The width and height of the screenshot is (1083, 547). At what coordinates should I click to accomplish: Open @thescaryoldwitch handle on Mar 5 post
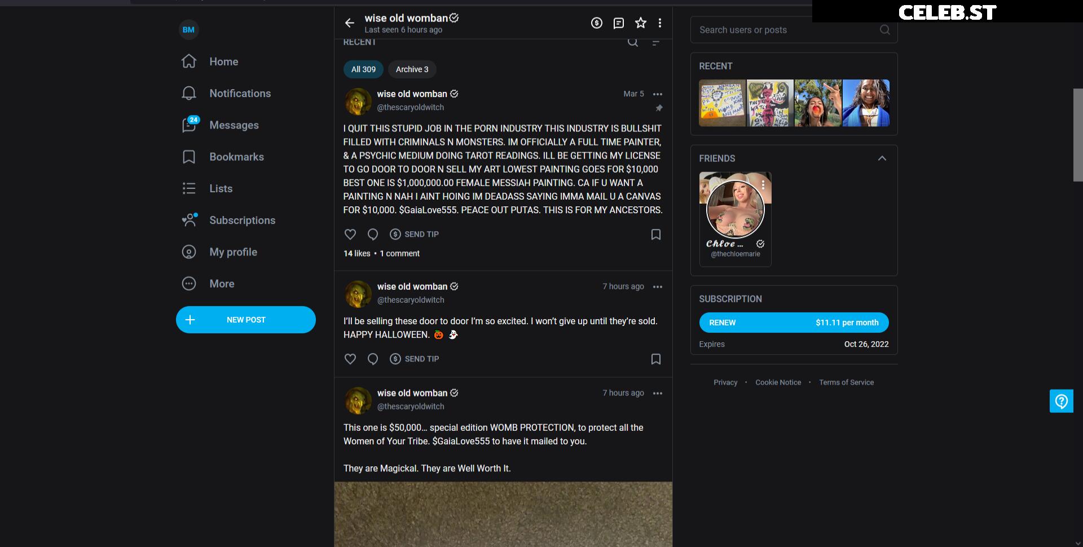tap(411, 108)
